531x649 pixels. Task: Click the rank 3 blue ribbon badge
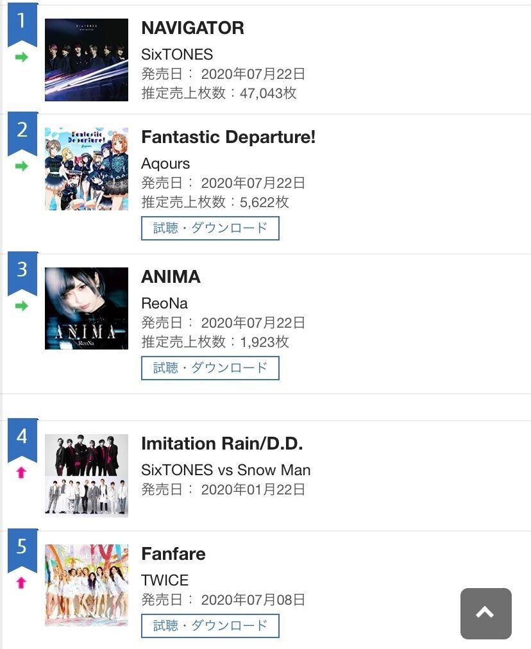(22, 273)
